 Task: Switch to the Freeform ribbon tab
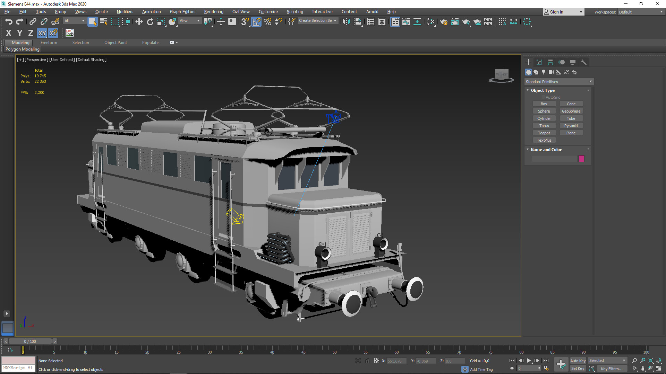tap(49, 42)
